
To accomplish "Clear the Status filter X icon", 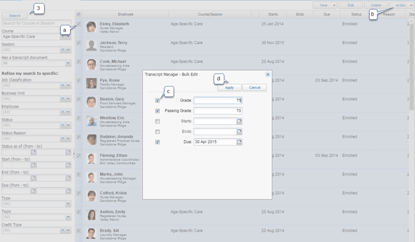I will (x=63, y=125).
